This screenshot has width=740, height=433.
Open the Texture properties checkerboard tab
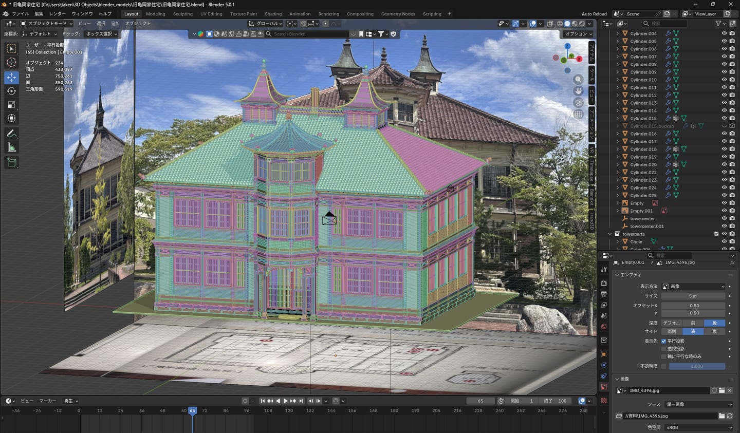click(x=604, y=401)
